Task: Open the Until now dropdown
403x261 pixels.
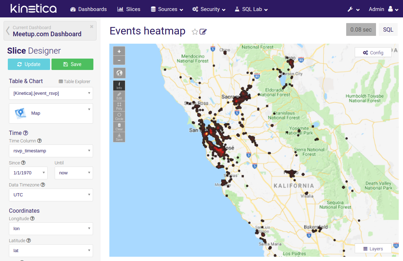Action: coord(74,173)
